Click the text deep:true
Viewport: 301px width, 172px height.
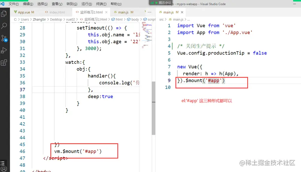(100, 97)
